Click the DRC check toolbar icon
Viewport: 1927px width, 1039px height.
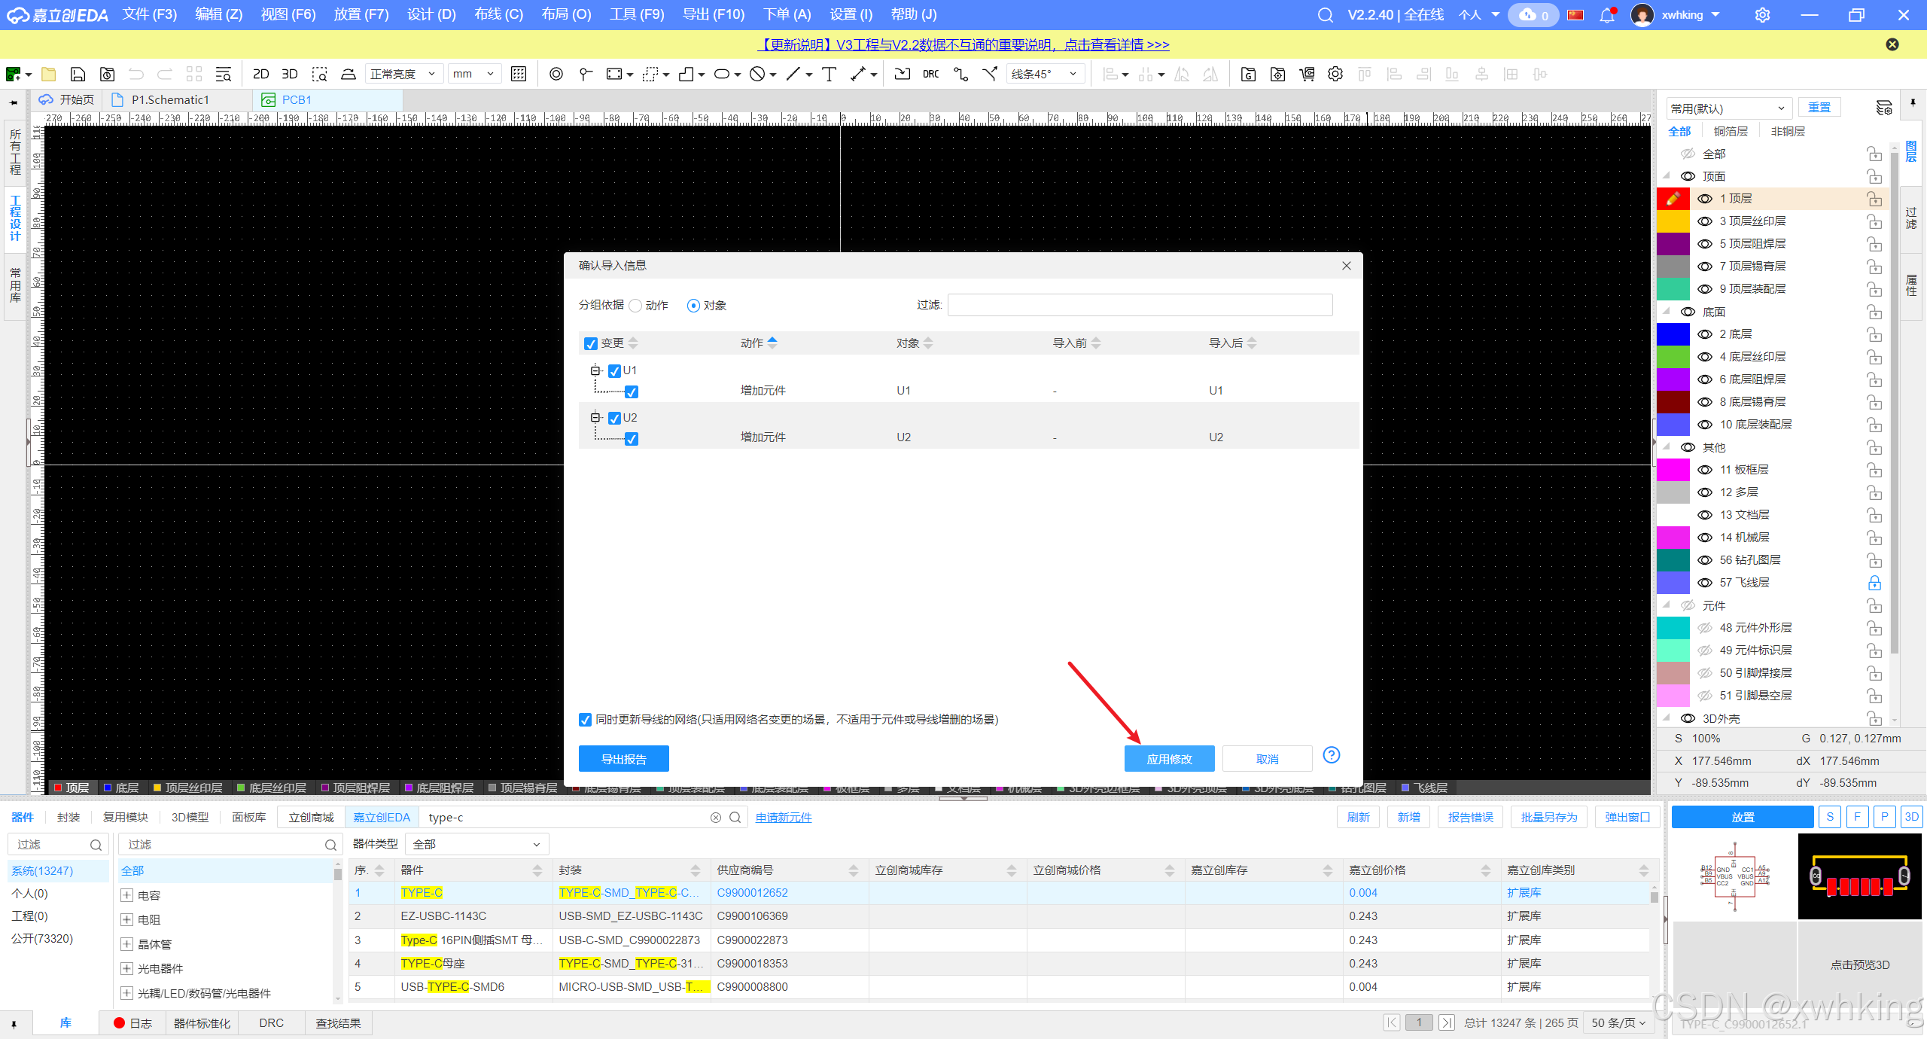pyautogui.click(x=931, y=74)
